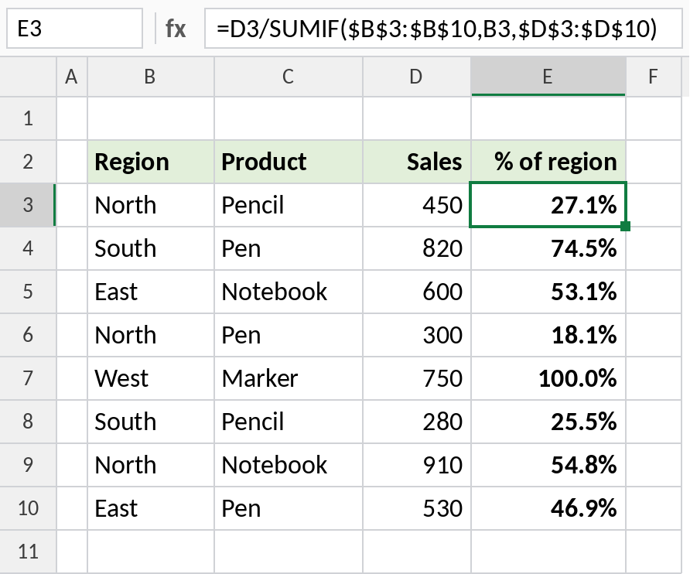
Task: Click South cell in row 8
Action: tap(151, 422)
